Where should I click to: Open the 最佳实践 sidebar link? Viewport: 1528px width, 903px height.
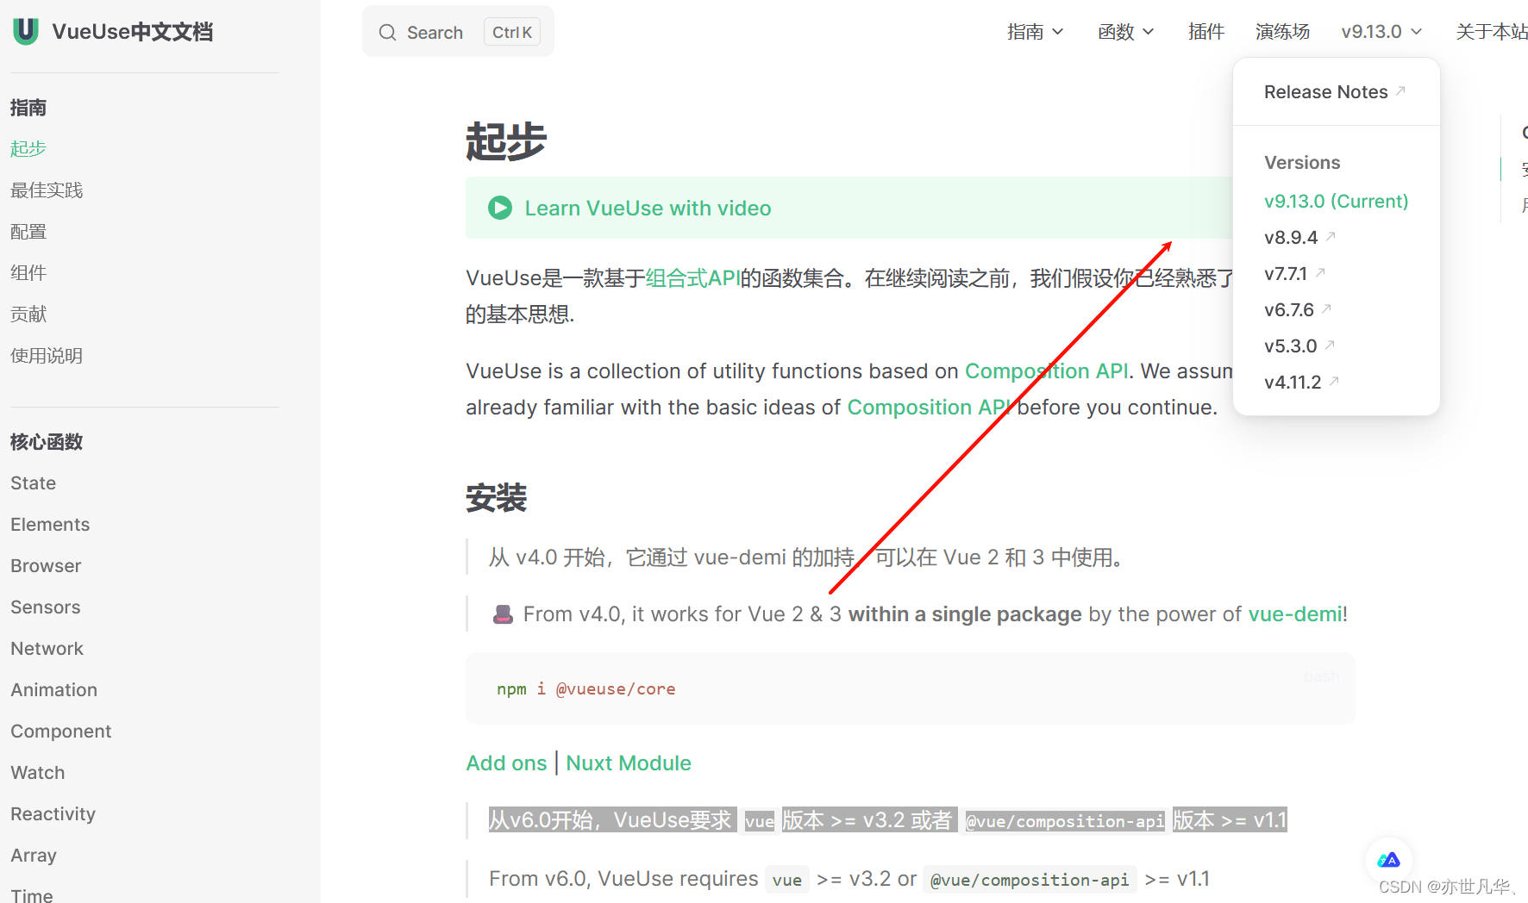coord(47,190)
